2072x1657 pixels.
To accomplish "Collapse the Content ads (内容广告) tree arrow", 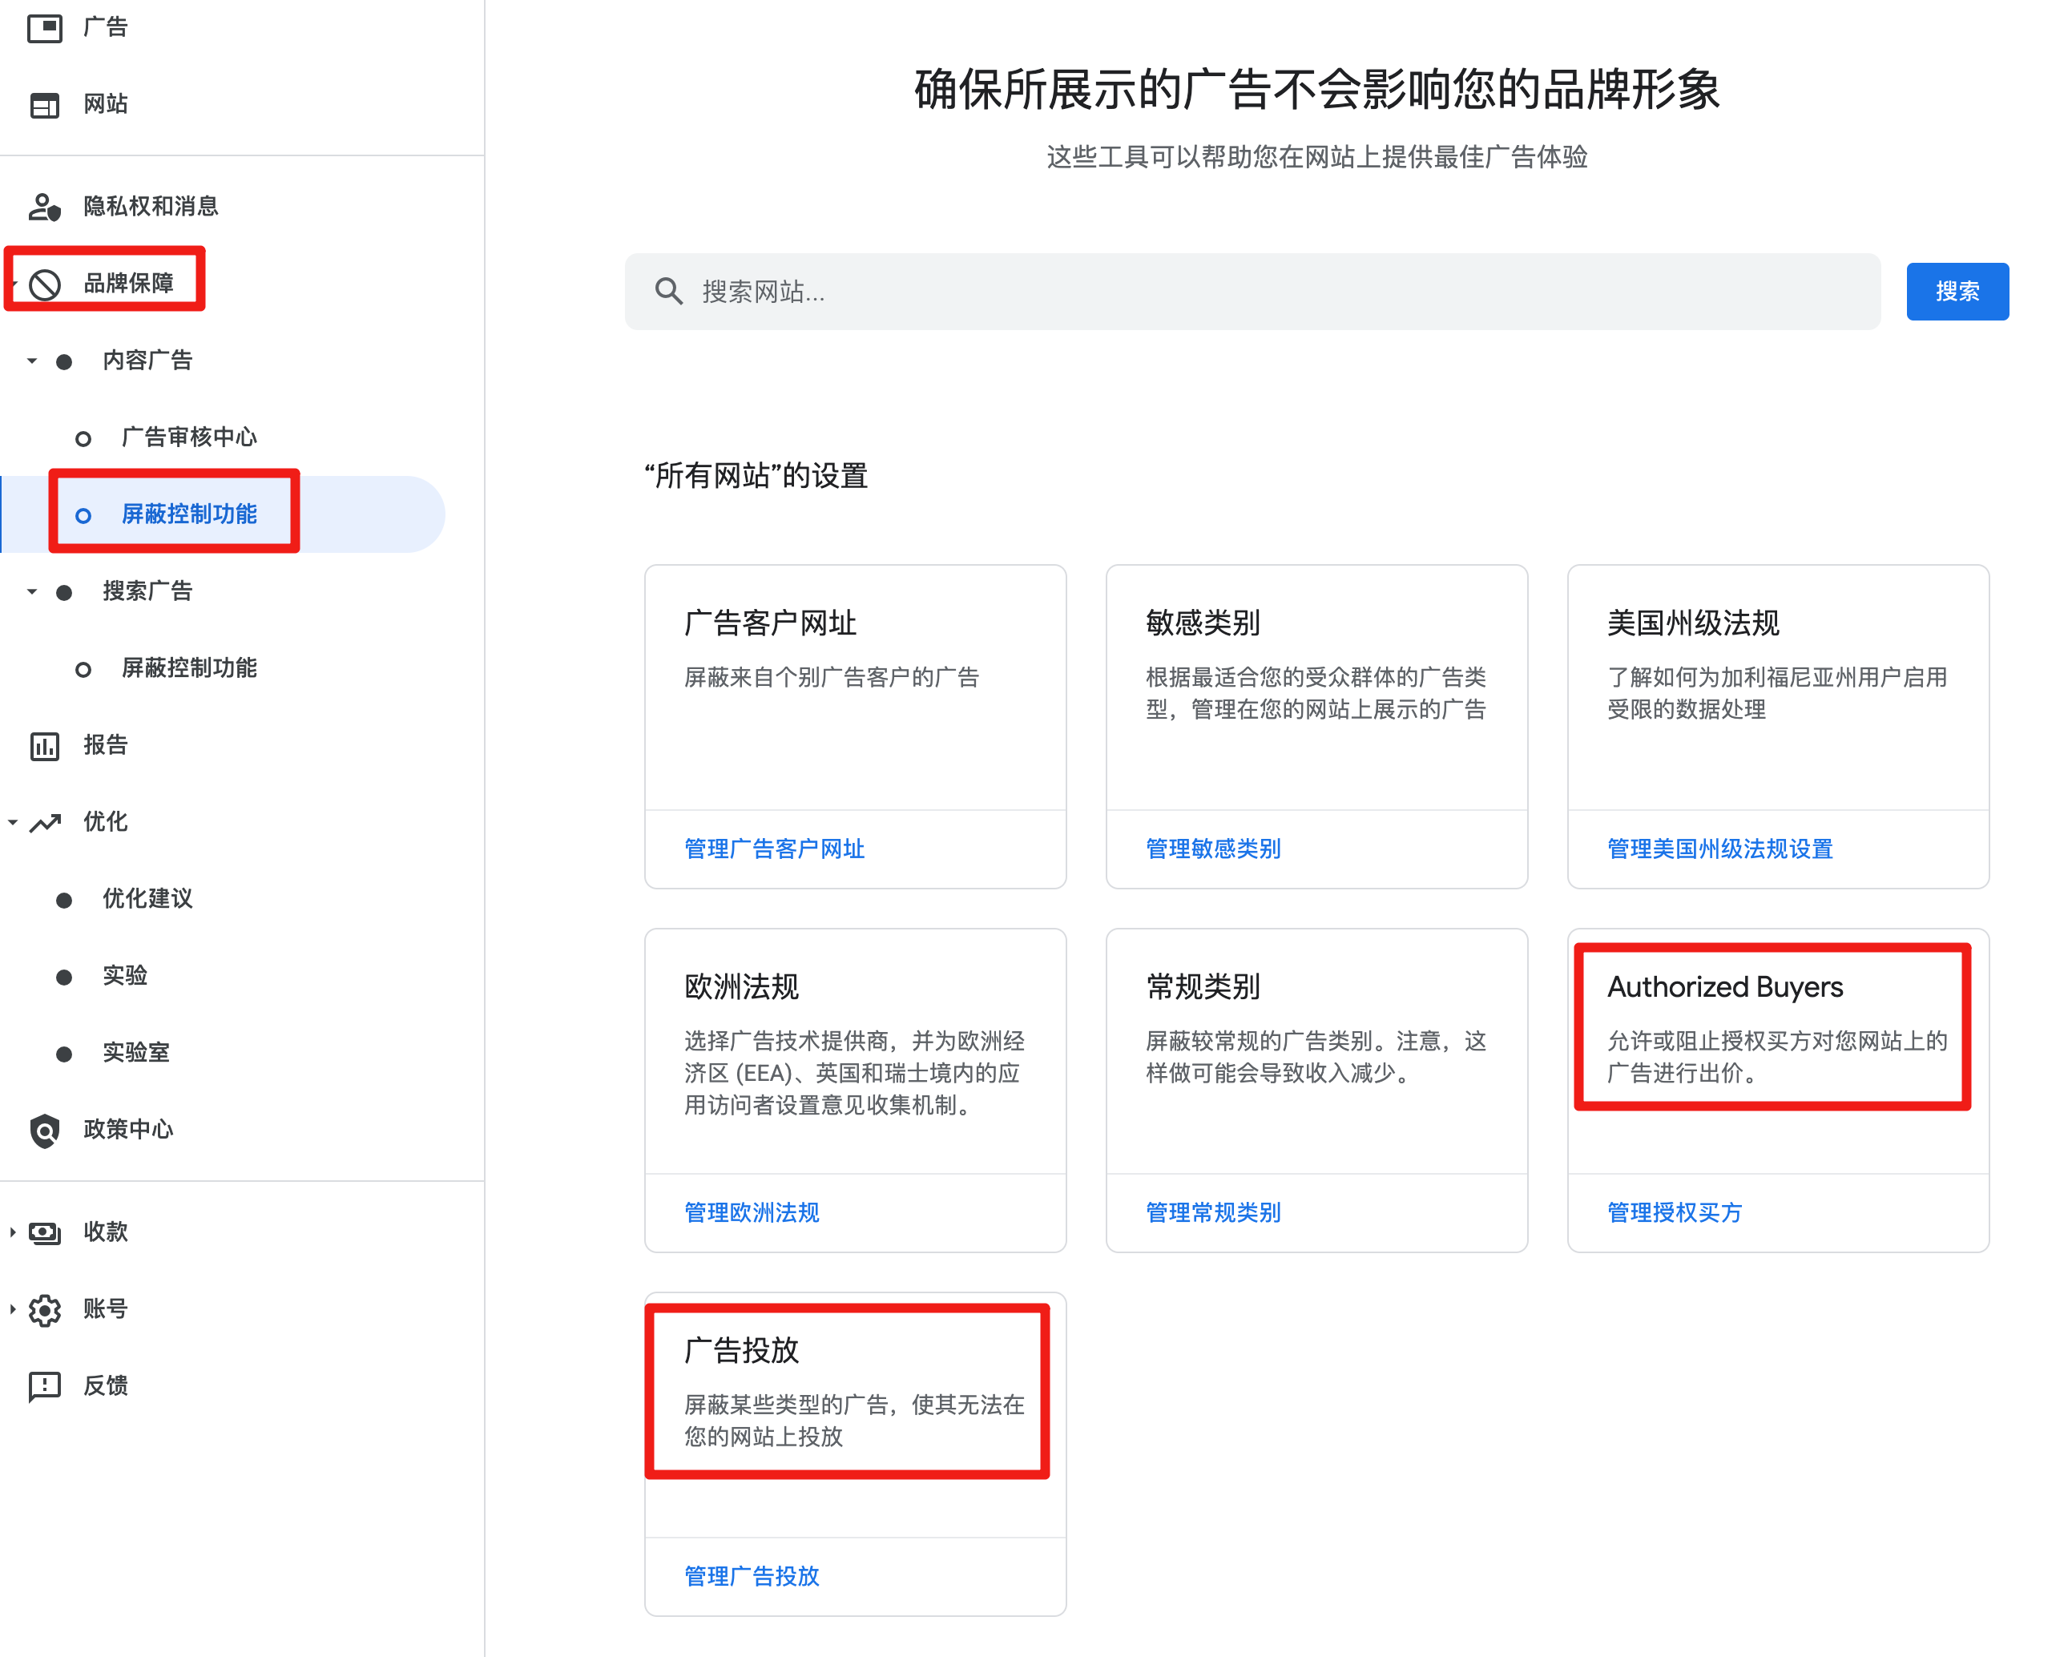I will 32,361.
